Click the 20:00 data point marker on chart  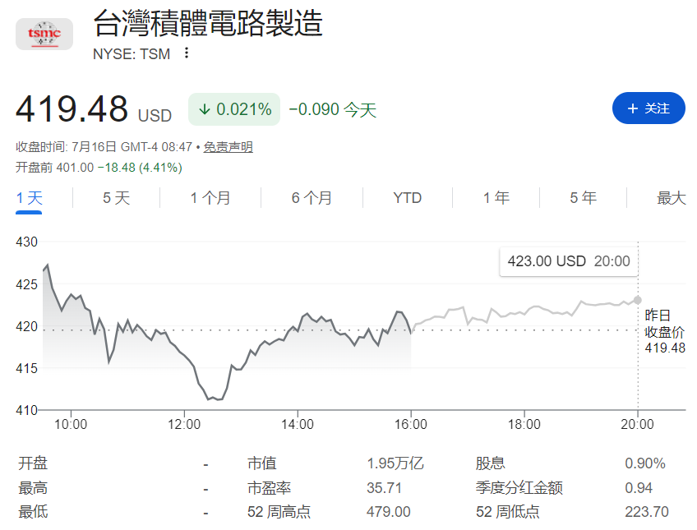[638, 300]
